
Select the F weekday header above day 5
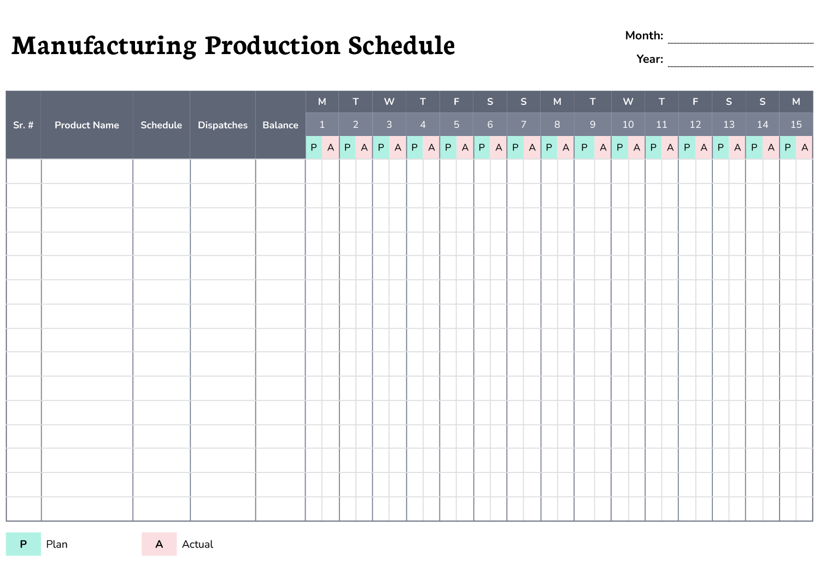(x=456, y=102)
